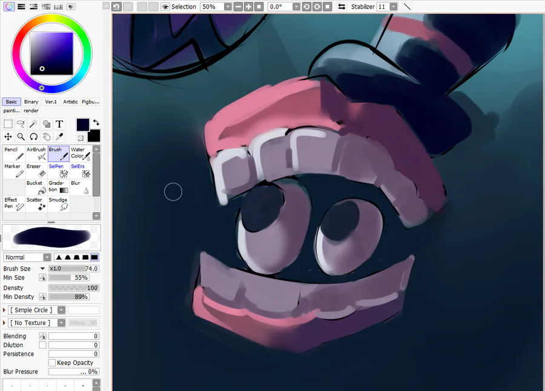
Task: Choose the Blur tool
Action: pyautogui.click(x=81, y=187)
